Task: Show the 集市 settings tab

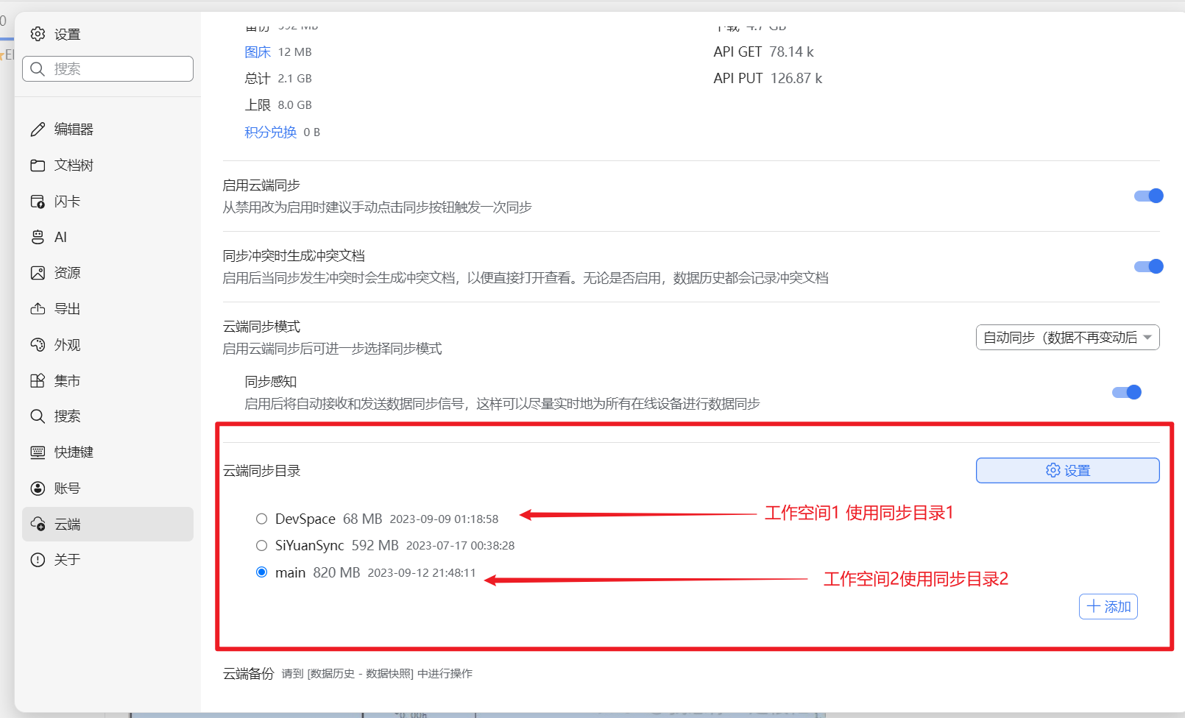Action: pyautogui.click(x=107, y=381)
